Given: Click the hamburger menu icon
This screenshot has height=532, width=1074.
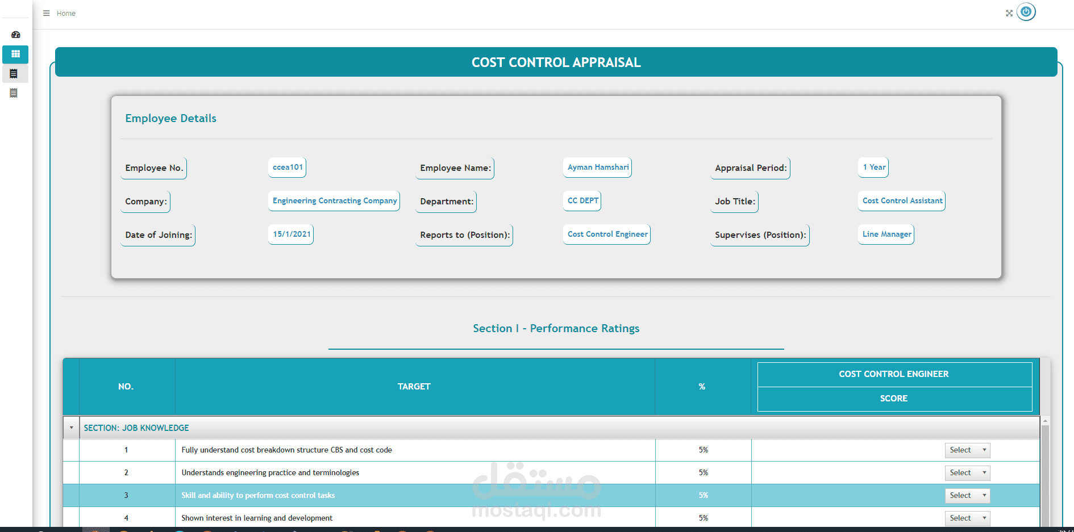Looking at the screenshot, I should (47, 13).
